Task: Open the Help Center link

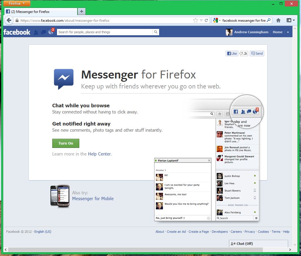Action: (100, 154)
